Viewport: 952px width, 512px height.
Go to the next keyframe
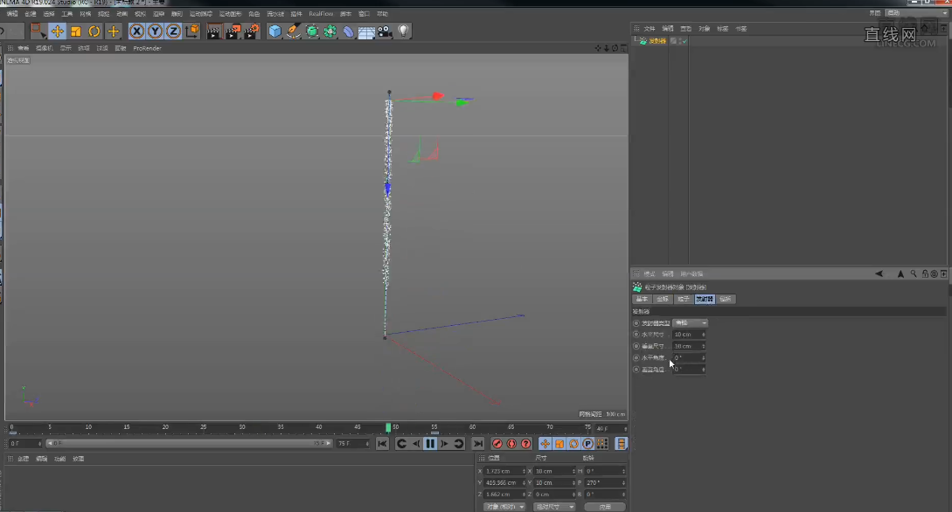459,444
